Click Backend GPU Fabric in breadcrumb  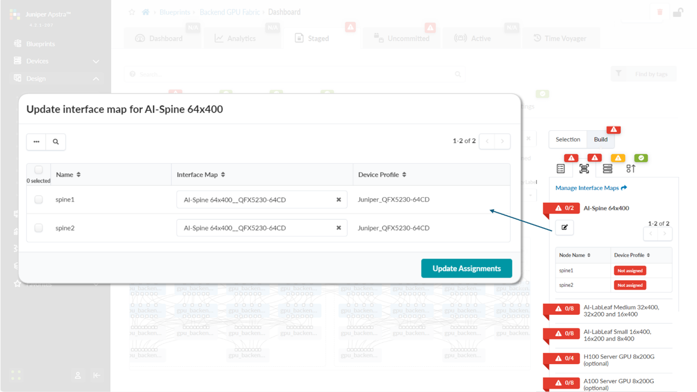pos(229,12)
